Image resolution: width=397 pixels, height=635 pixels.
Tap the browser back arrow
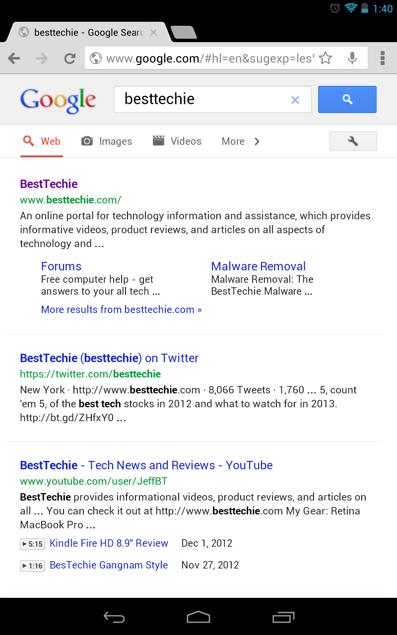(14, 59)
